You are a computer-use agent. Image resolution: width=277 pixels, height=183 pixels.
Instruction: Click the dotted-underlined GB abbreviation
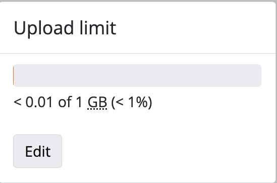tap(97, 102)
